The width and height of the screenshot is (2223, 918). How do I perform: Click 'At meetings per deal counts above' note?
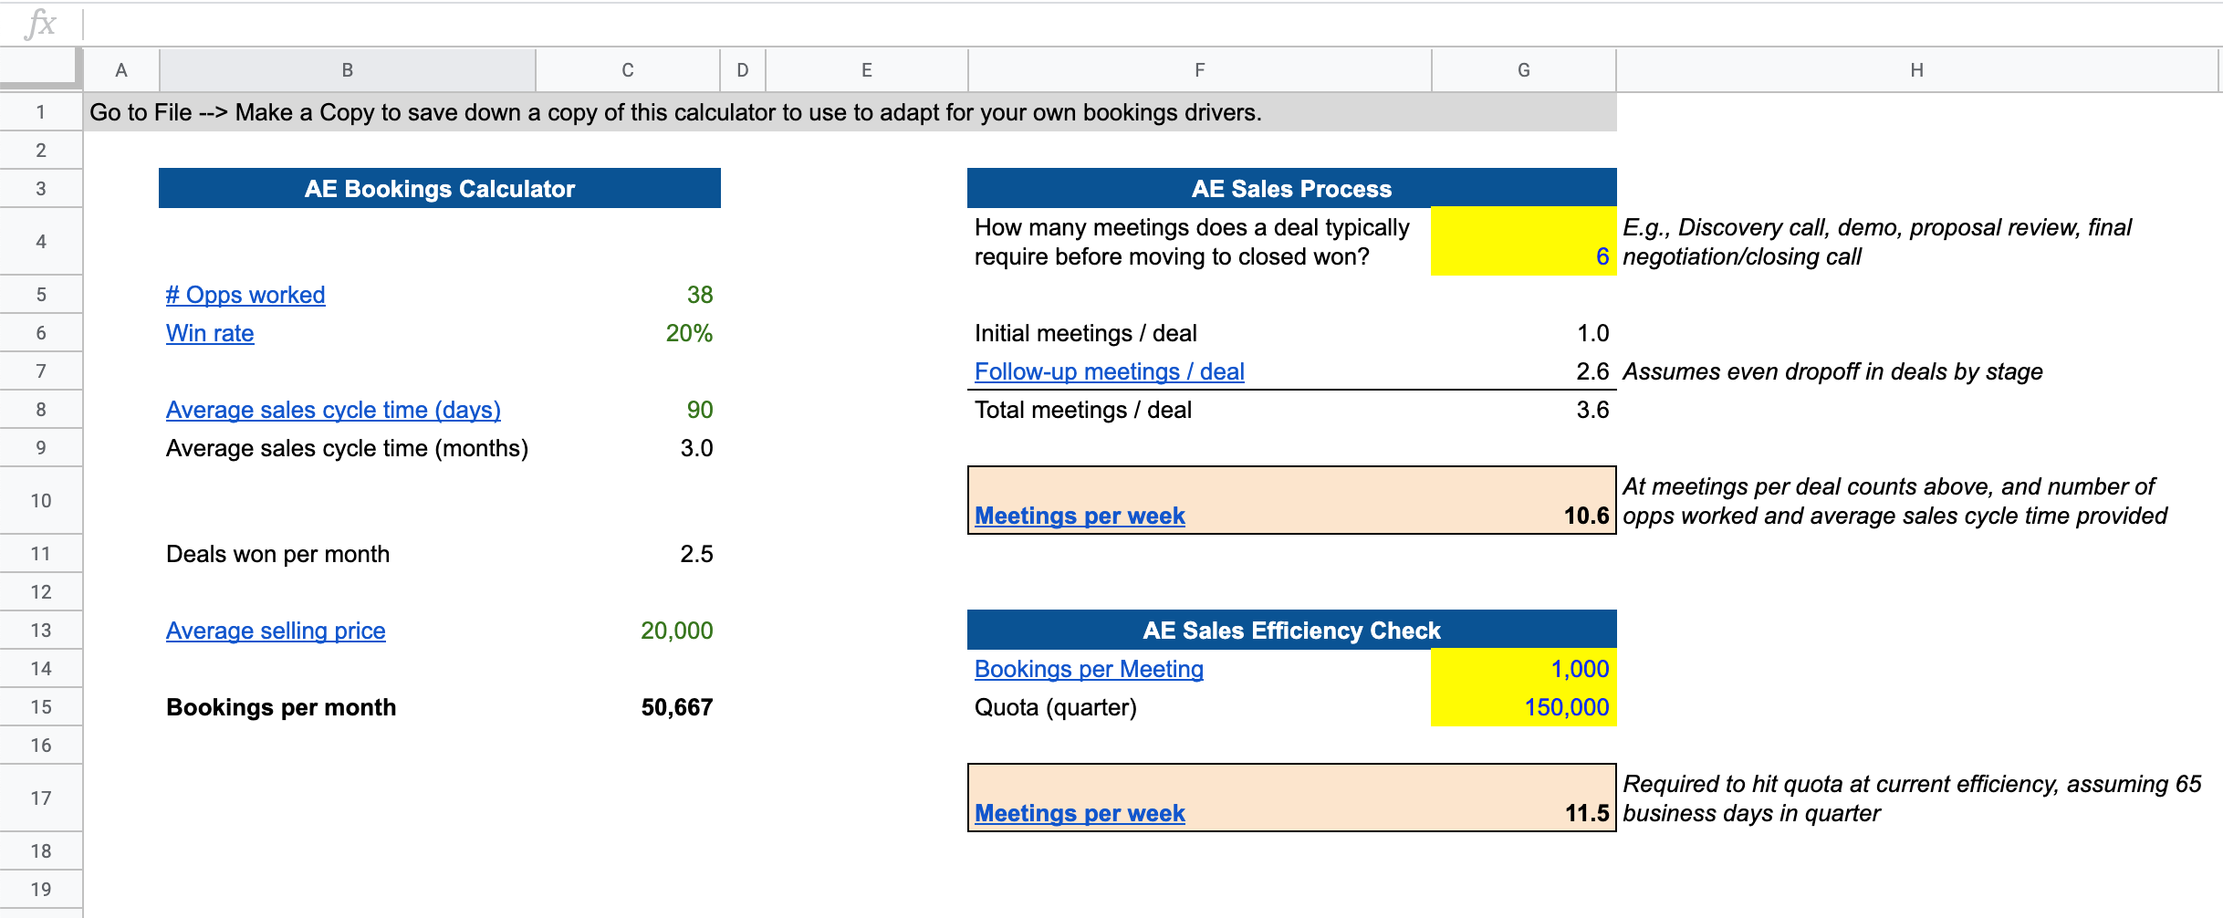1894,501
